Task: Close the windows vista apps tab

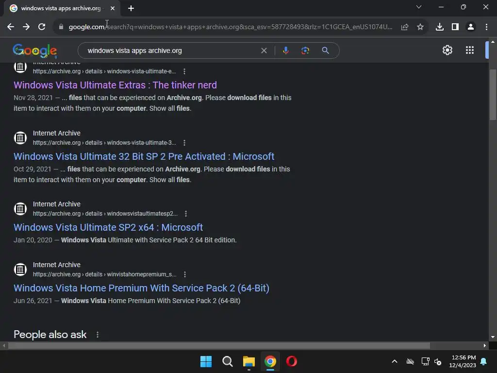Action: click(x=113, y=8)
